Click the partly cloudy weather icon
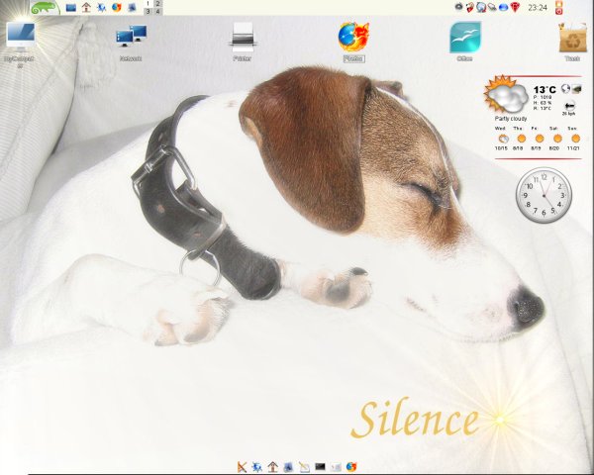594x475 pixels. (506, 94)
